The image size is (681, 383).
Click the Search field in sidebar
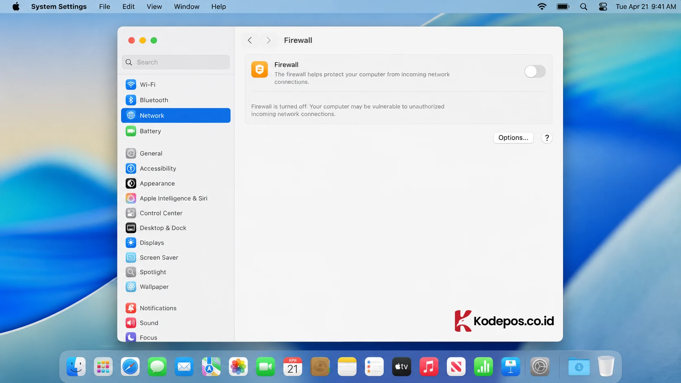tap(176, 62)
